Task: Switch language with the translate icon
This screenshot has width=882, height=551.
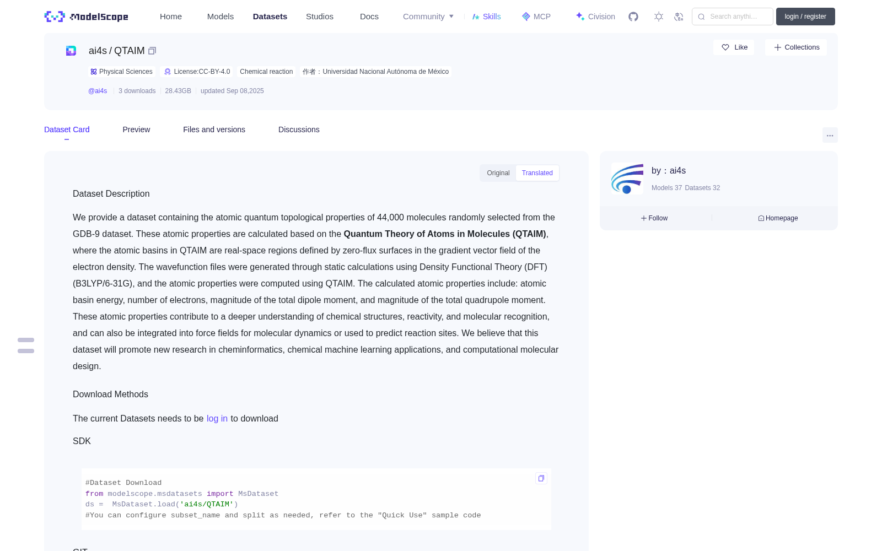Action: pos(679,17)
